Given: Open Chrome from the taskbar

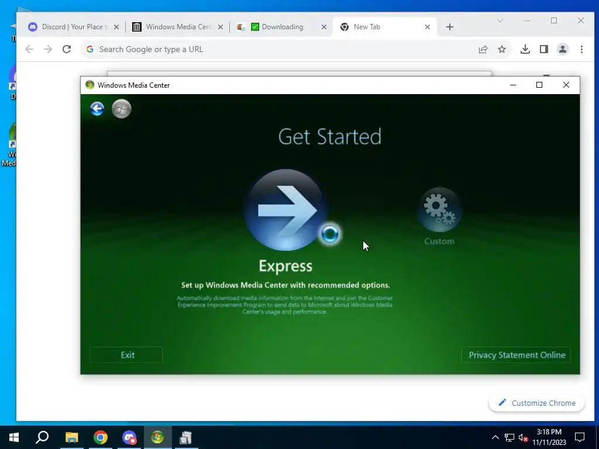Looking at the screenshot, I should (x=101, y=437).
